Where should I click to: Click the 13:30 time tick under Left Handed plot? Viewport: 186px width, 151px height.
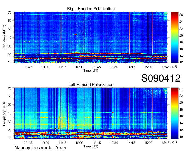point(114,143)
